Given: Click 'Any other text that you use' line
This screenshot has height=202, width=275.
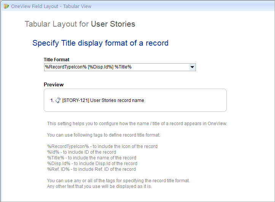Looking at the screenshot, I should point(99,186).
